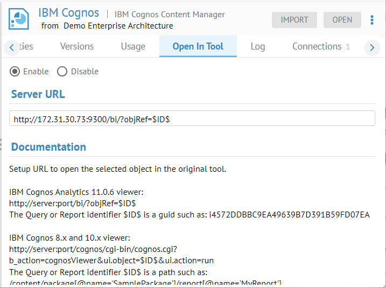Select the Enable radio button

[x=15, y=72]
